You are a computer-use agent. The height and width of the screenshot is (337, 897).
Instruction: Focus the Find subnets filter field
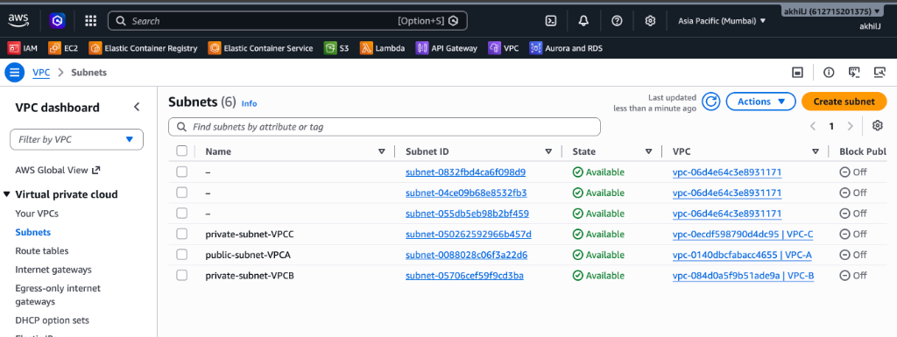(x=385, y=127)
